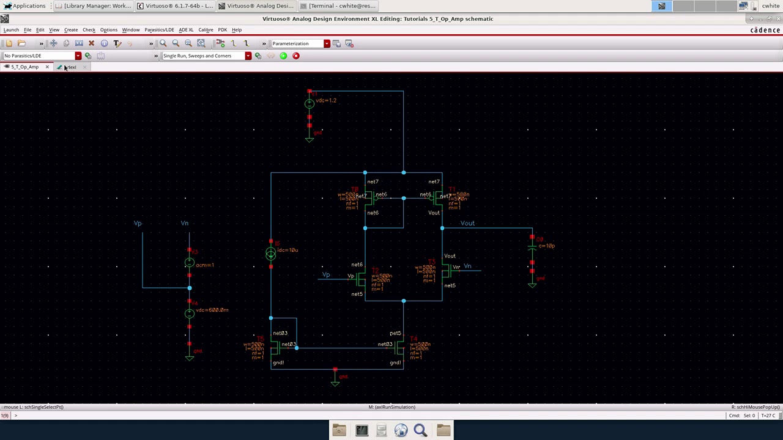Open the Launch menu
783x440 pixels.
pyautogui.click(x=11, y=29)
